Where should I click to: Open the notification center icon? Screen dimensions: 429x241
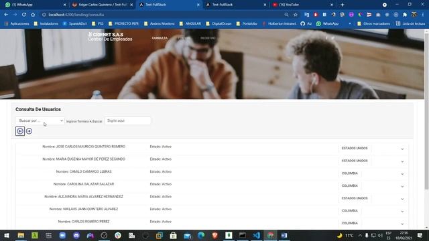pos(420,236)
